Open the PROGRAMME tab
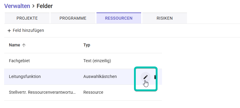 tap(73, 18)
